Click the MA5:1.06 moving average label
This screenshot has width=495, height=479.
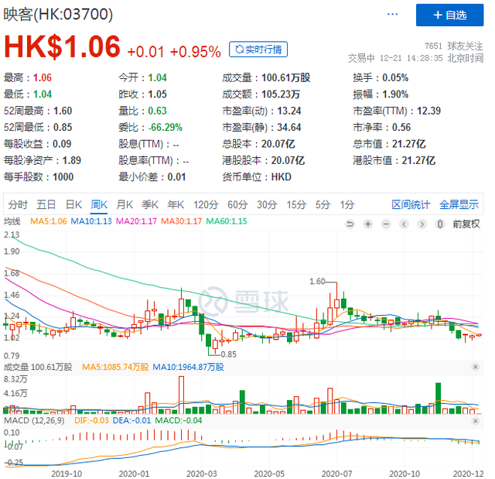[x=49, y=221]
